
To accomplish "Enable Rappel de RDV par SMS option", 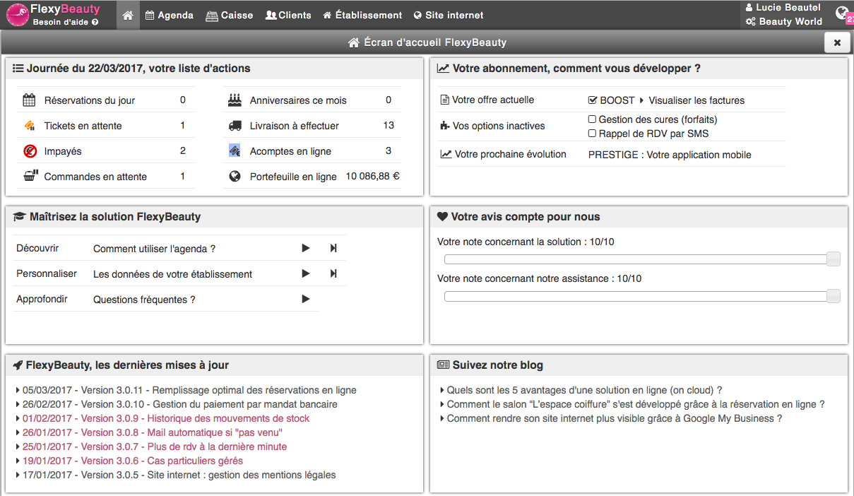I will [593, 134].
